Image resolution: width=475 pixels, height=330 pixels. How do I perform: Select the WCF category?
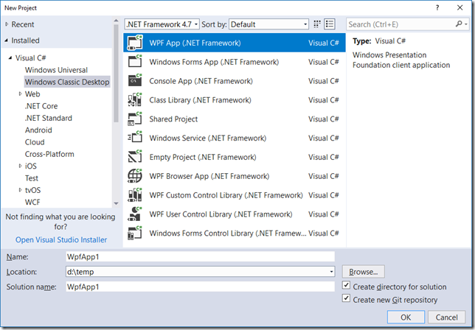point(32,202)
